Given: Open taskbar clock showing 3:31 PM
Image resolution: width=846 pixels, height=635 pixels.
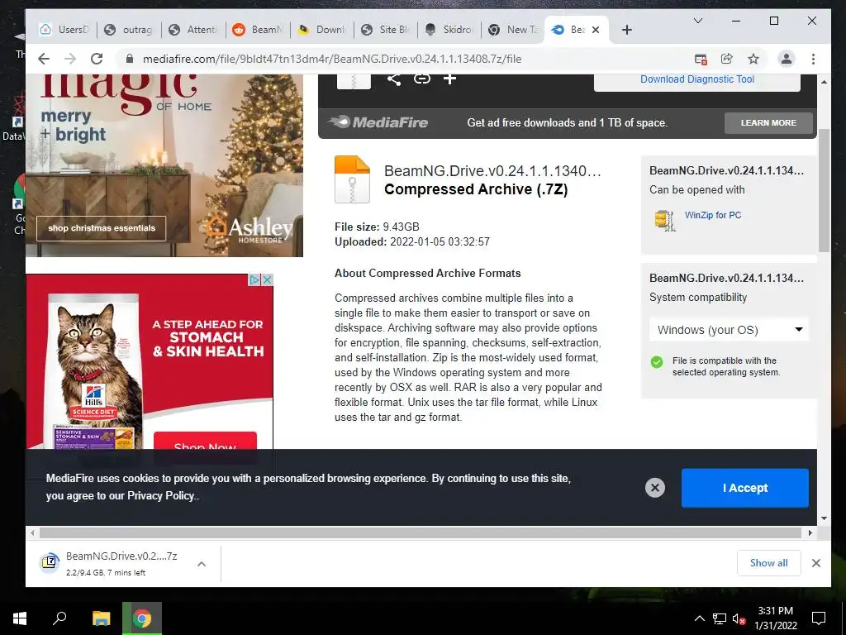Looking at the screenshot, I should (775, 618).
